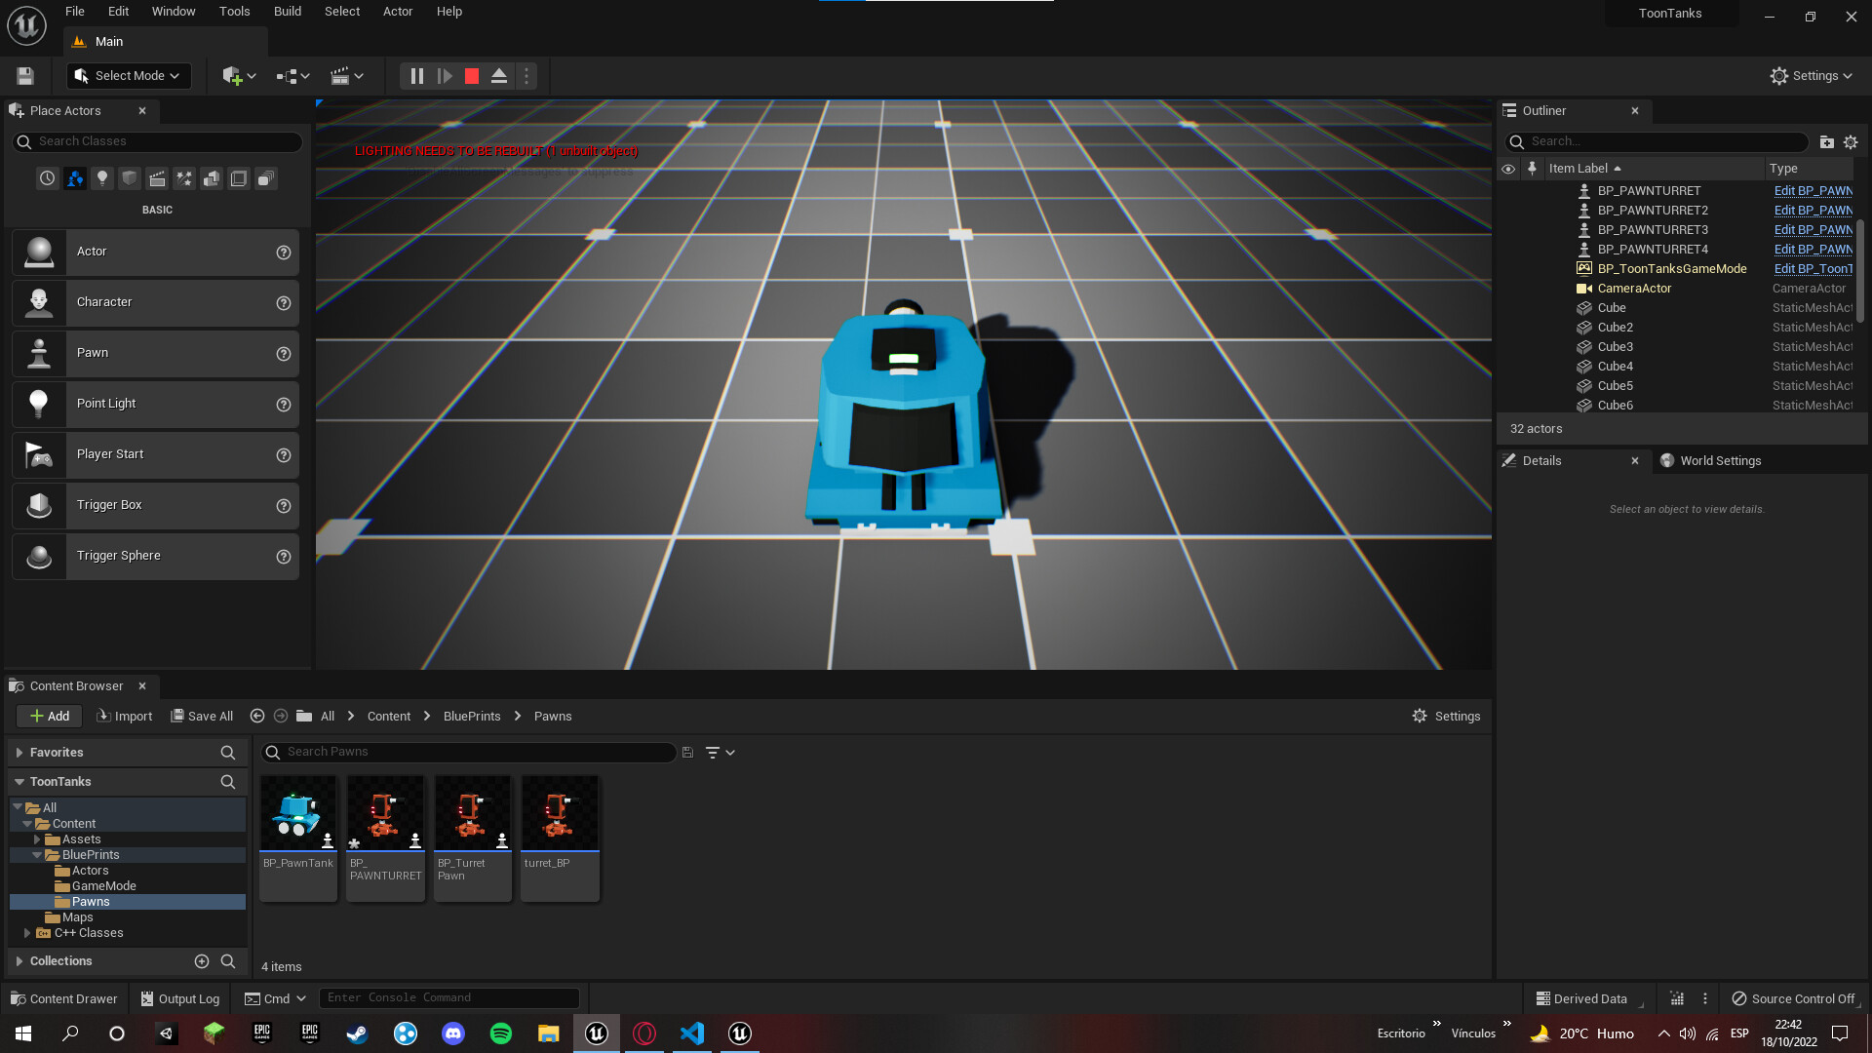Screen dimensions: 1872x1053
Task: Open the Build menu
Action: [x=287, y=12]
